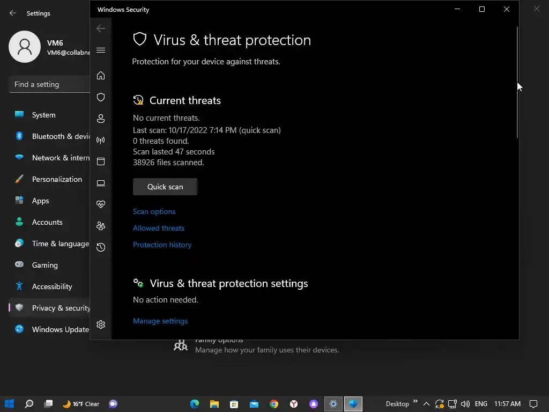The width and height of the screenshot is (549, 412).
Task: Open File Explorer from taskbar
Action: (x=214, y=404)
